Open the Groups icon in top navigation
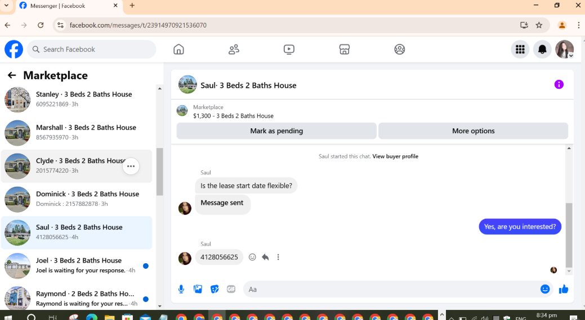Viewport: 585px width, 320px height. click(x=400, y=49)
